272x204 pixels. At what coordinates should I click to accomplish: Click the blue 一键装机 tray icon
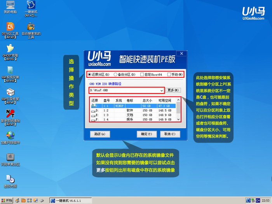pos(248,201)
